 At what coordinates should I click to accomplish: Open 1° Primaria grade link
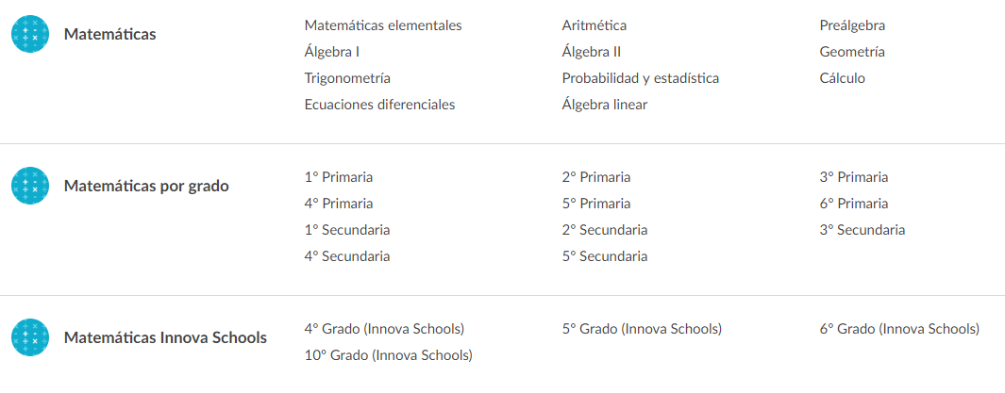click(339, 177)
